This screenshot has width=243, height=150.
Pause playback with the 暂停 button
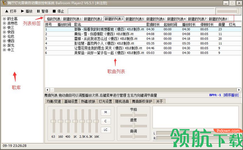point(43,11)
